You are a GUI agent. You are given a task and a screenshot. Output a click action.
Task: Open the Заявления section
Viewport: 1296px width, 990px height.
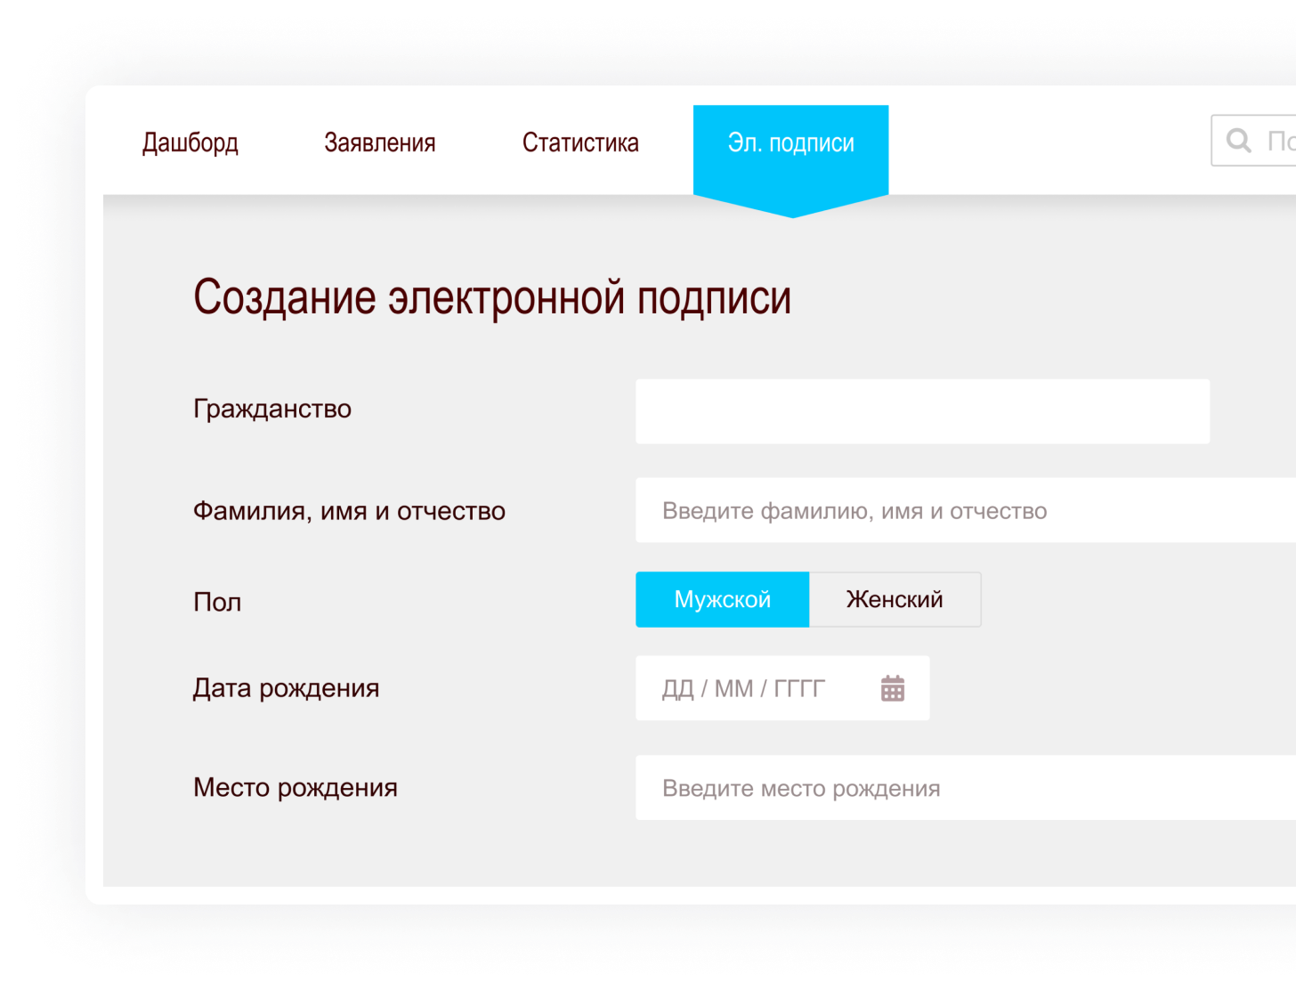380,142
